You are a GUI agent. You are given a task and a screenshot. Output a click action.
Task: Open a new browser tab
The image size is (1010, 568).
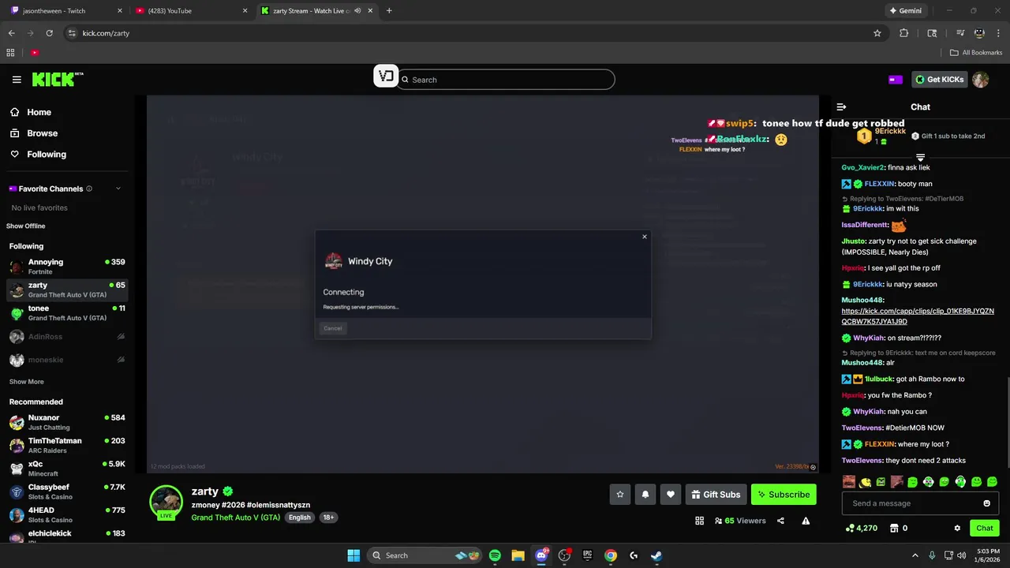(389, 11)
